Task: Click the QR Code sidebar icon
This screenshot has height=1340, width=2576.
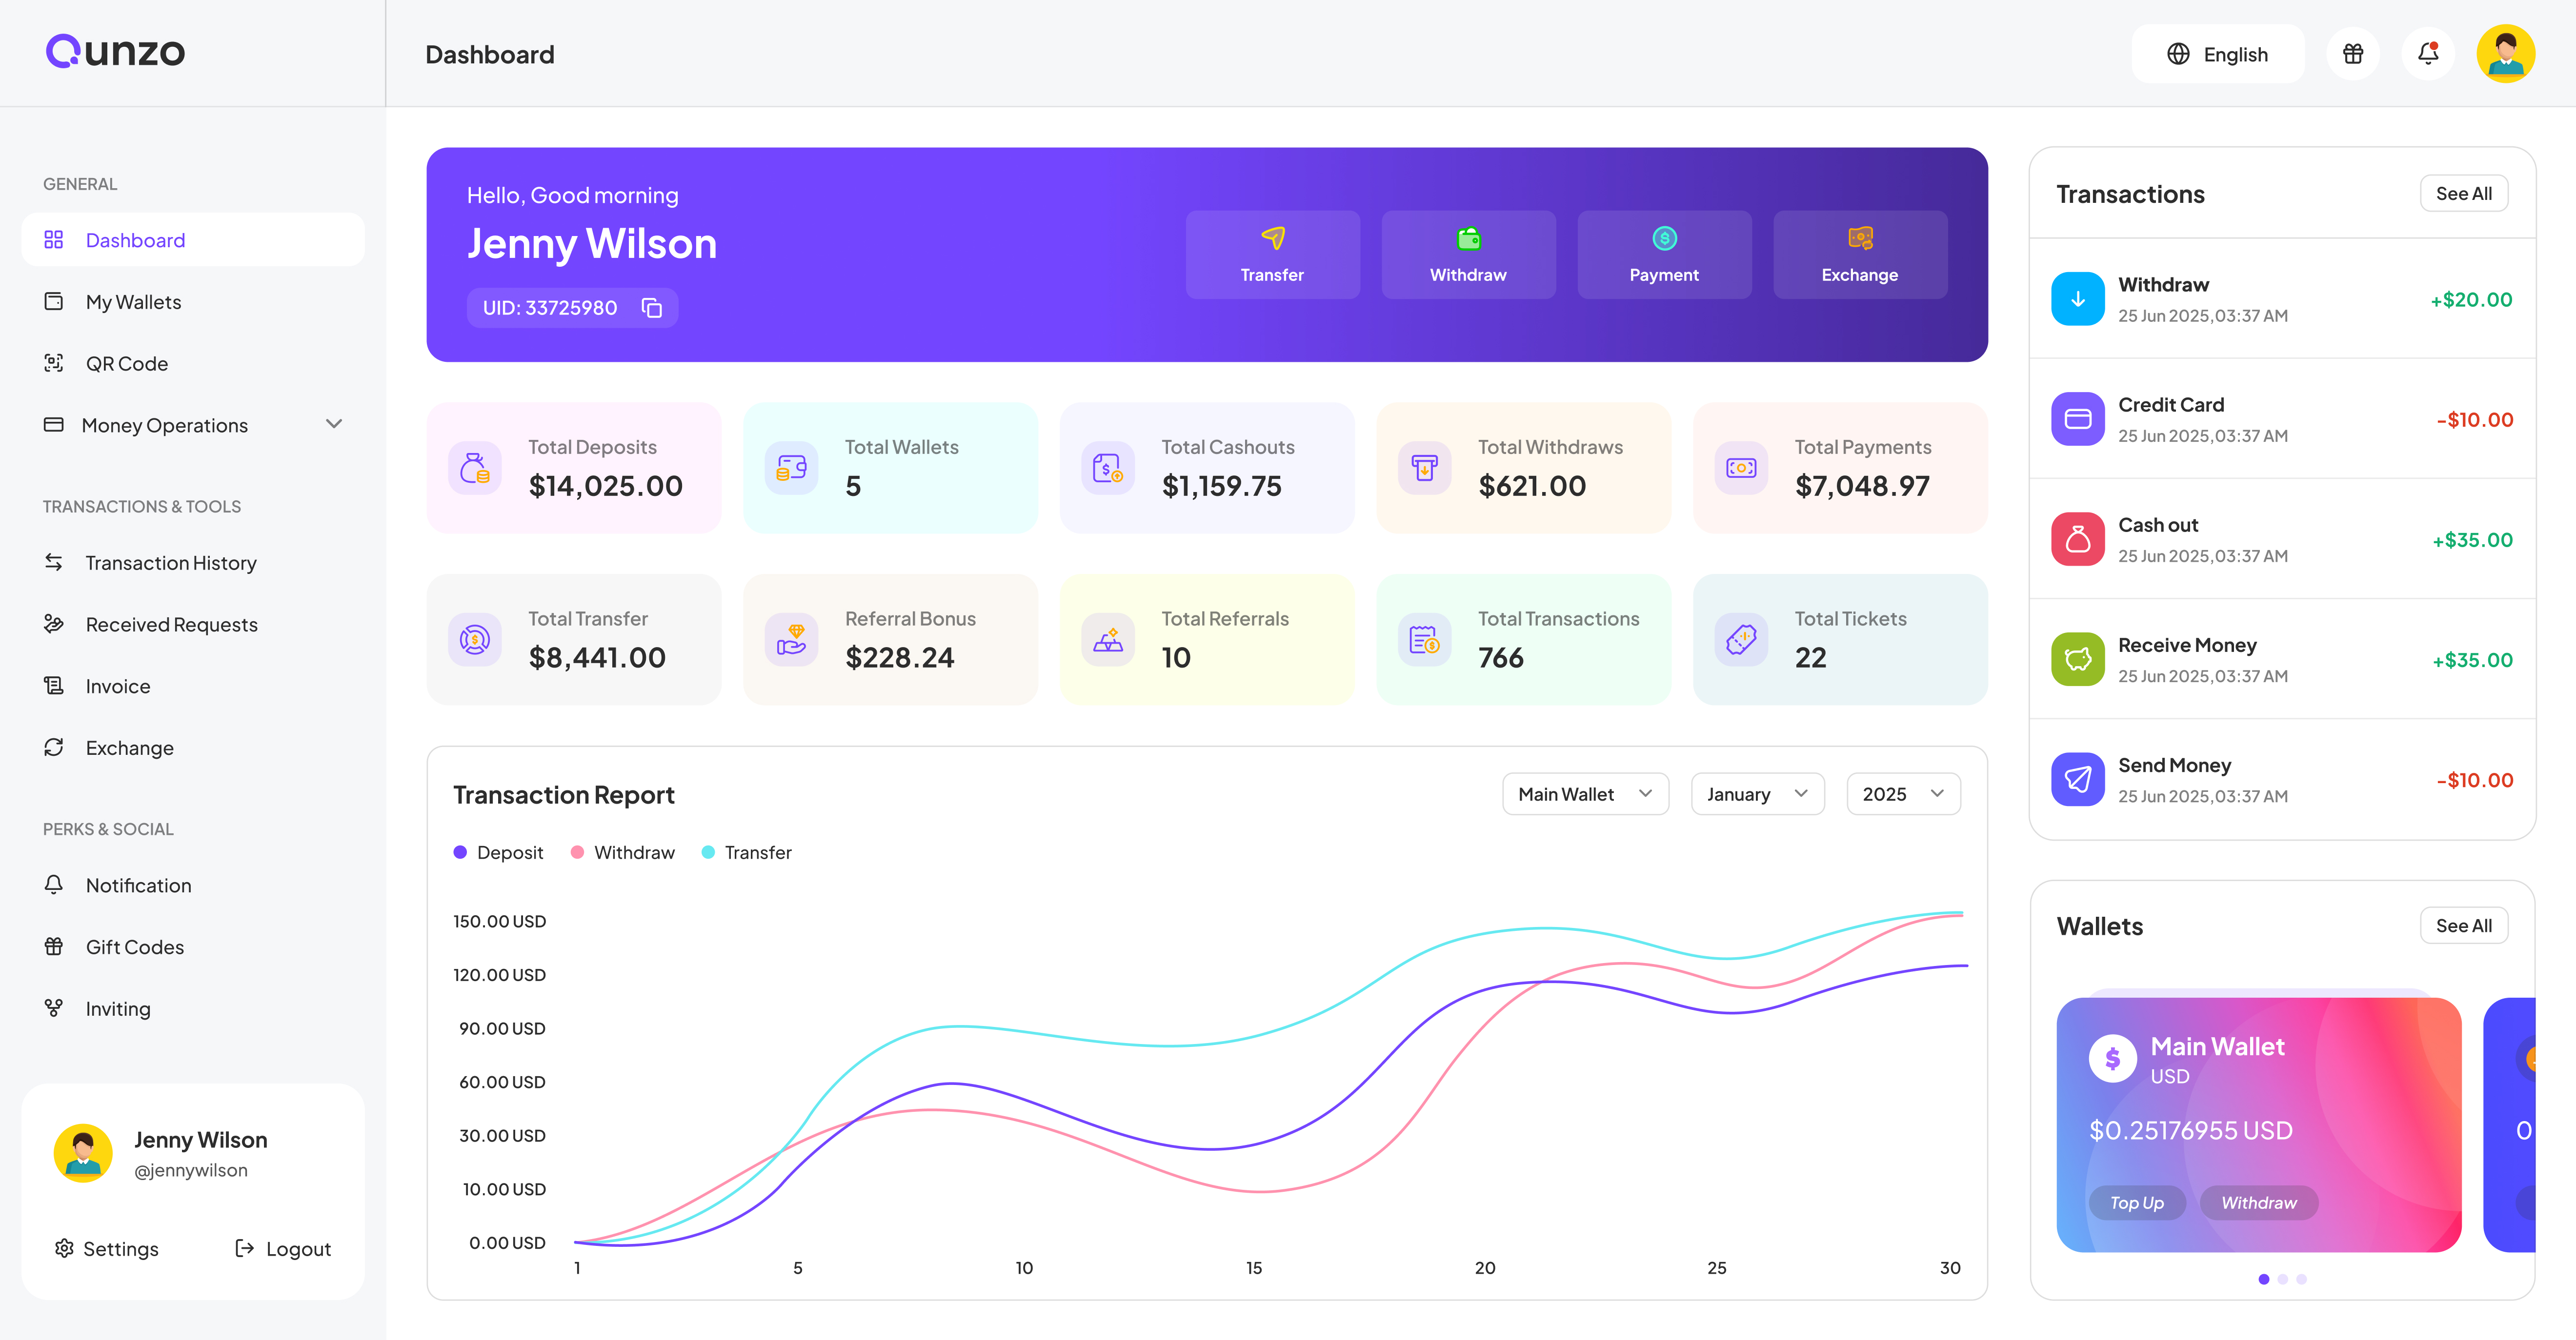Action: click(54, 363)
